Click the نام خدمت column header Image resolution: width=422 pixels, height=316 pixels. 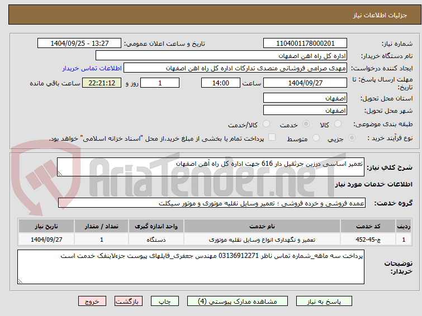[262, 226]
